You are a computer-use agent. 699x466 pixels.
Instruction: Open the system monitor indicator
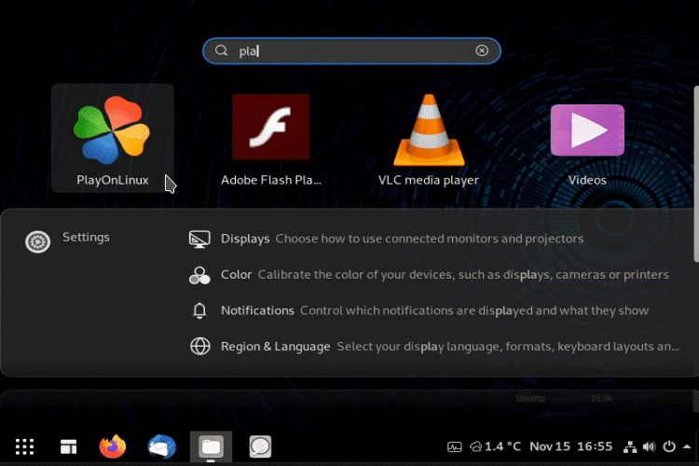454,446
